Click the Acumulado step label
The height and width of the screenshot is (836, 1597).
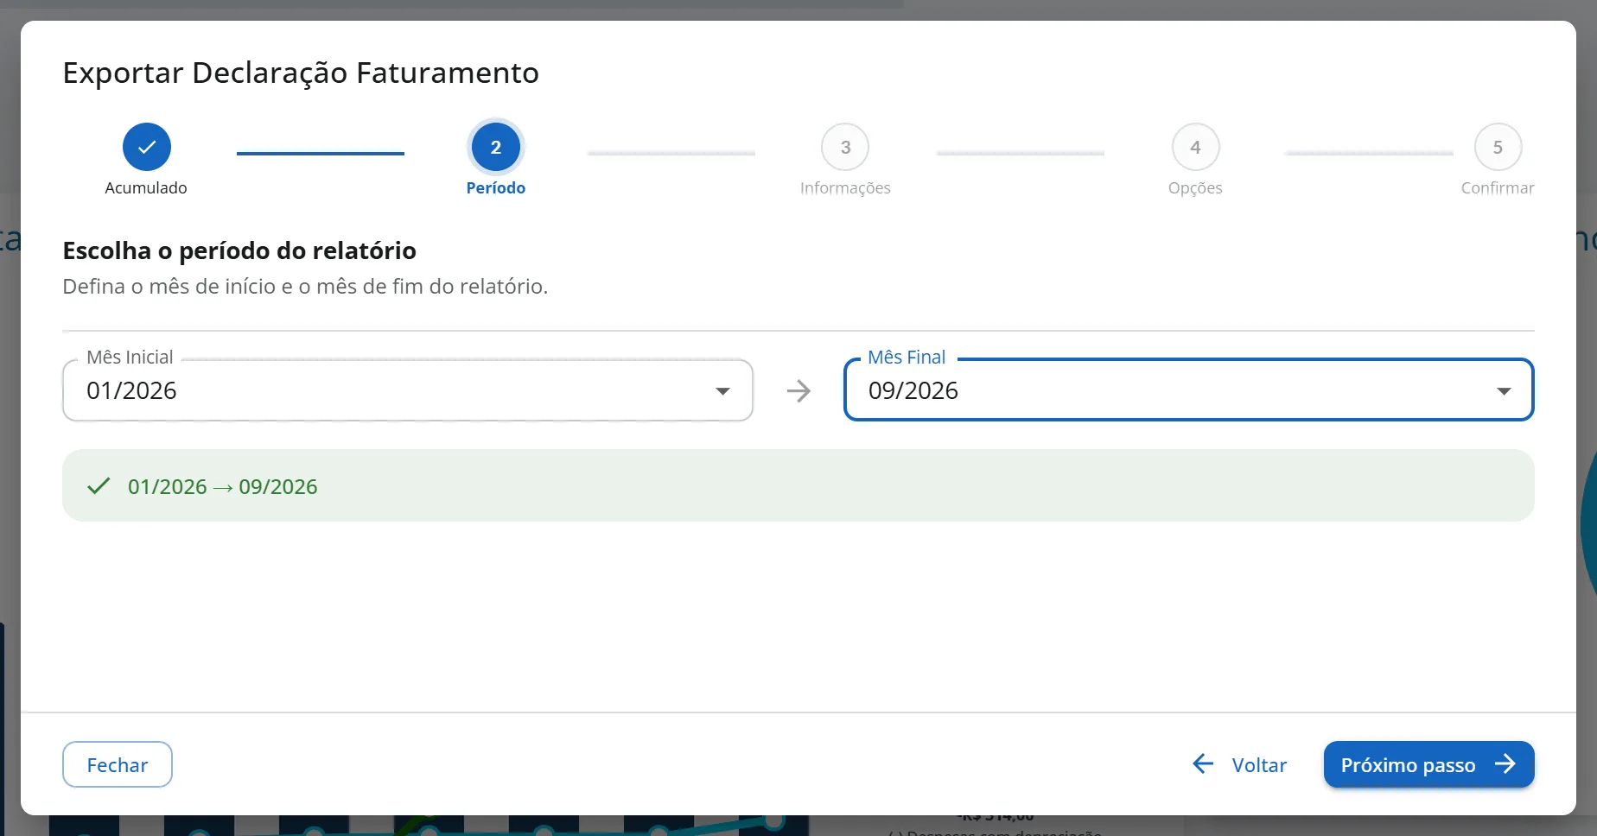pyautogui.click(x=146, y=187)
